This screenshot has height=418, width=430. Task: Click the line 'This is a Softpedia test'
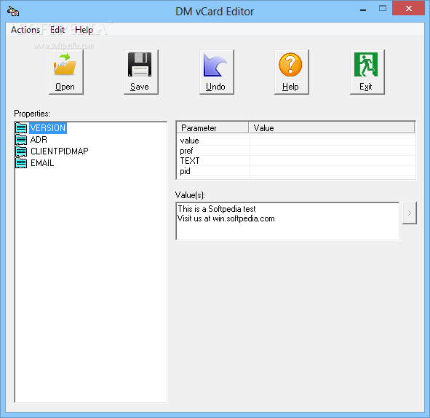tap(217, 209)
